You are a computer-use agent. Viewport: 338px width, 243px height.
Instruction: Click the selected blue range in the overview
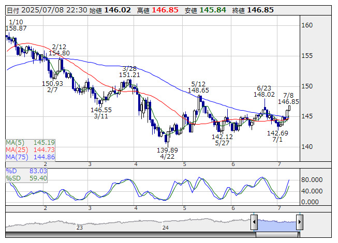click(277, 225)
